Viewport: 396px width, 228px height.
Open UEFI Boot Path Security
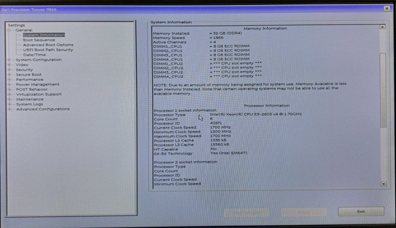48,49
